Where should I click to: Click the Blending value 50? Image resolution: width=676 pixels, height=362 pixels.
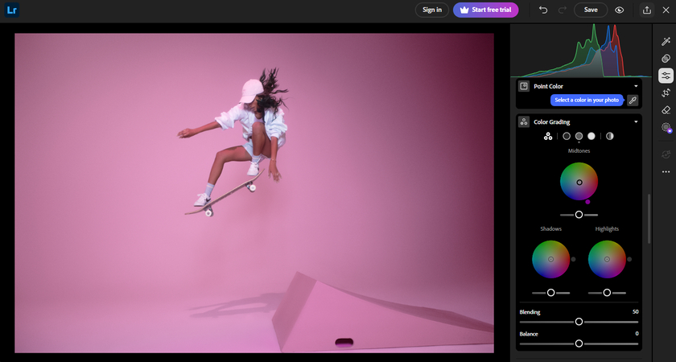pos(636,312)
